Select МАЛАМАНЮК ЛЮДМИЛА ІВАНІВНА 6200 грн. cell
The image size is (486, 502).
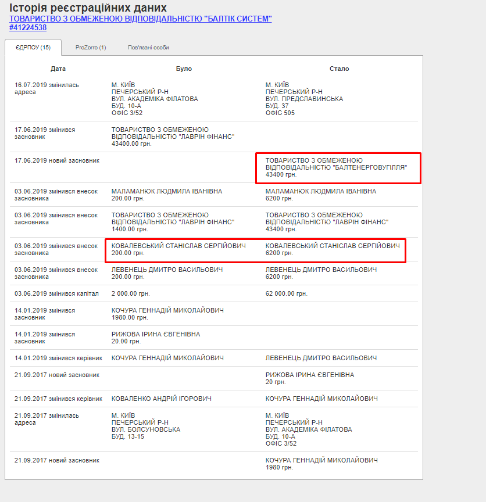321,195
